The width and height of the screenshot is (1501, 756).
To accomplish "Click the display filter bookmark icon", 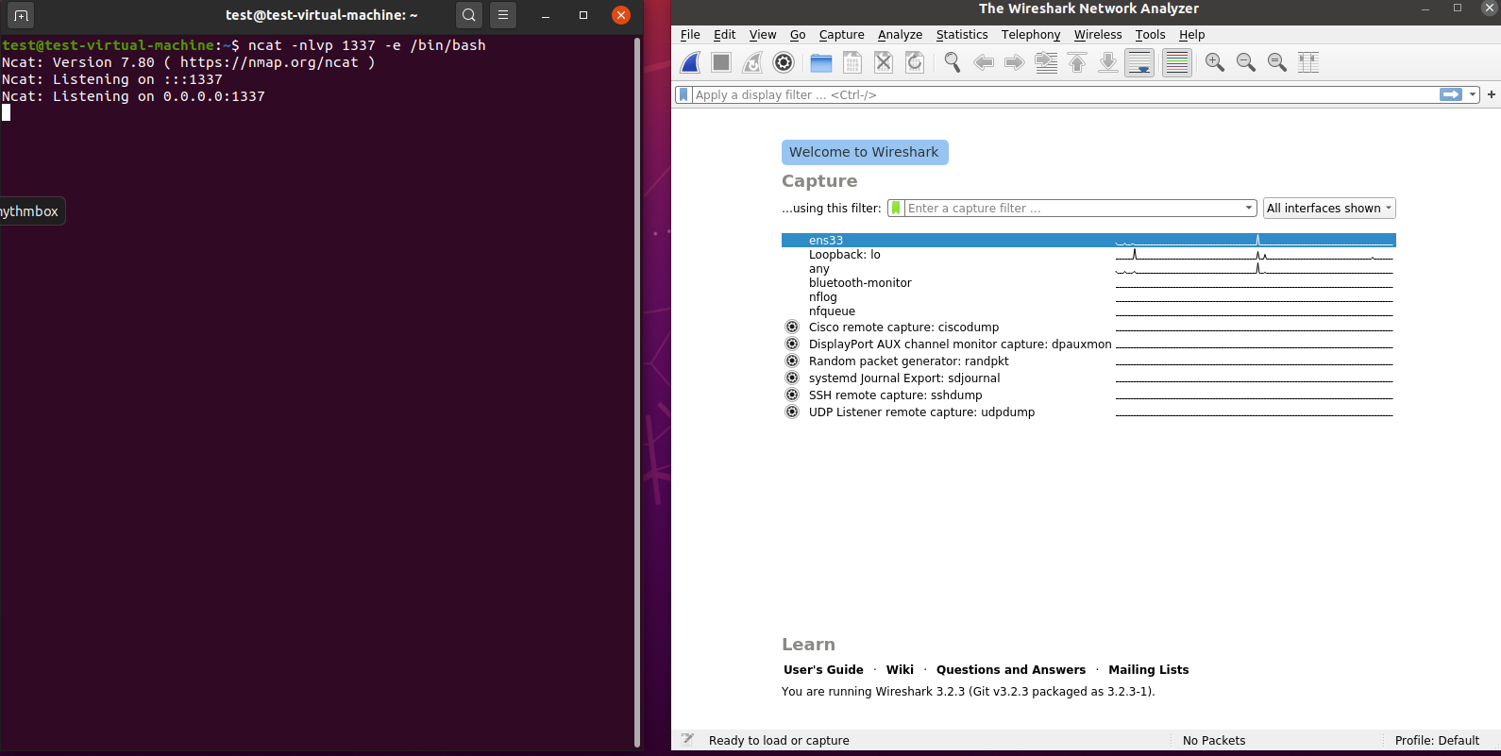I will 683,94.
